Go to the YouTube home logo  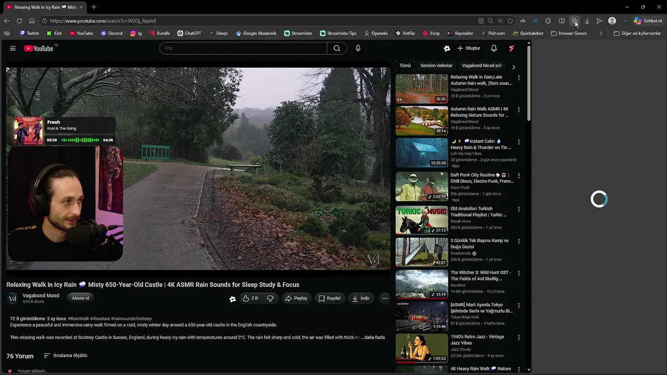point(40,48)
